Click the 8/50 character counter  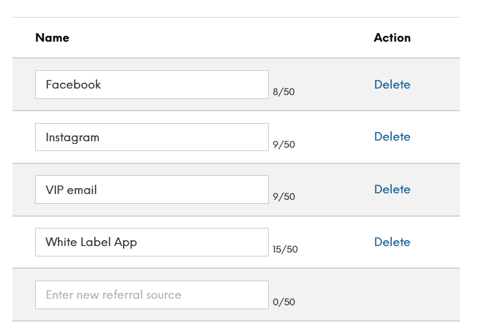pyautogui.click(x=284, y=92)
